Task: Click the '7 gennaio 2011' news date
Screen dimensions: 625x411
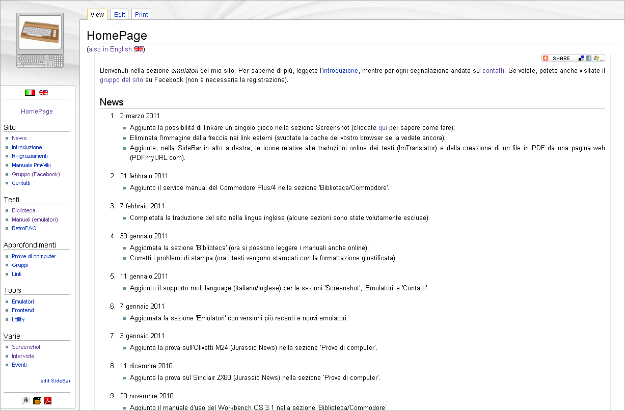Action: pos(142,307)
